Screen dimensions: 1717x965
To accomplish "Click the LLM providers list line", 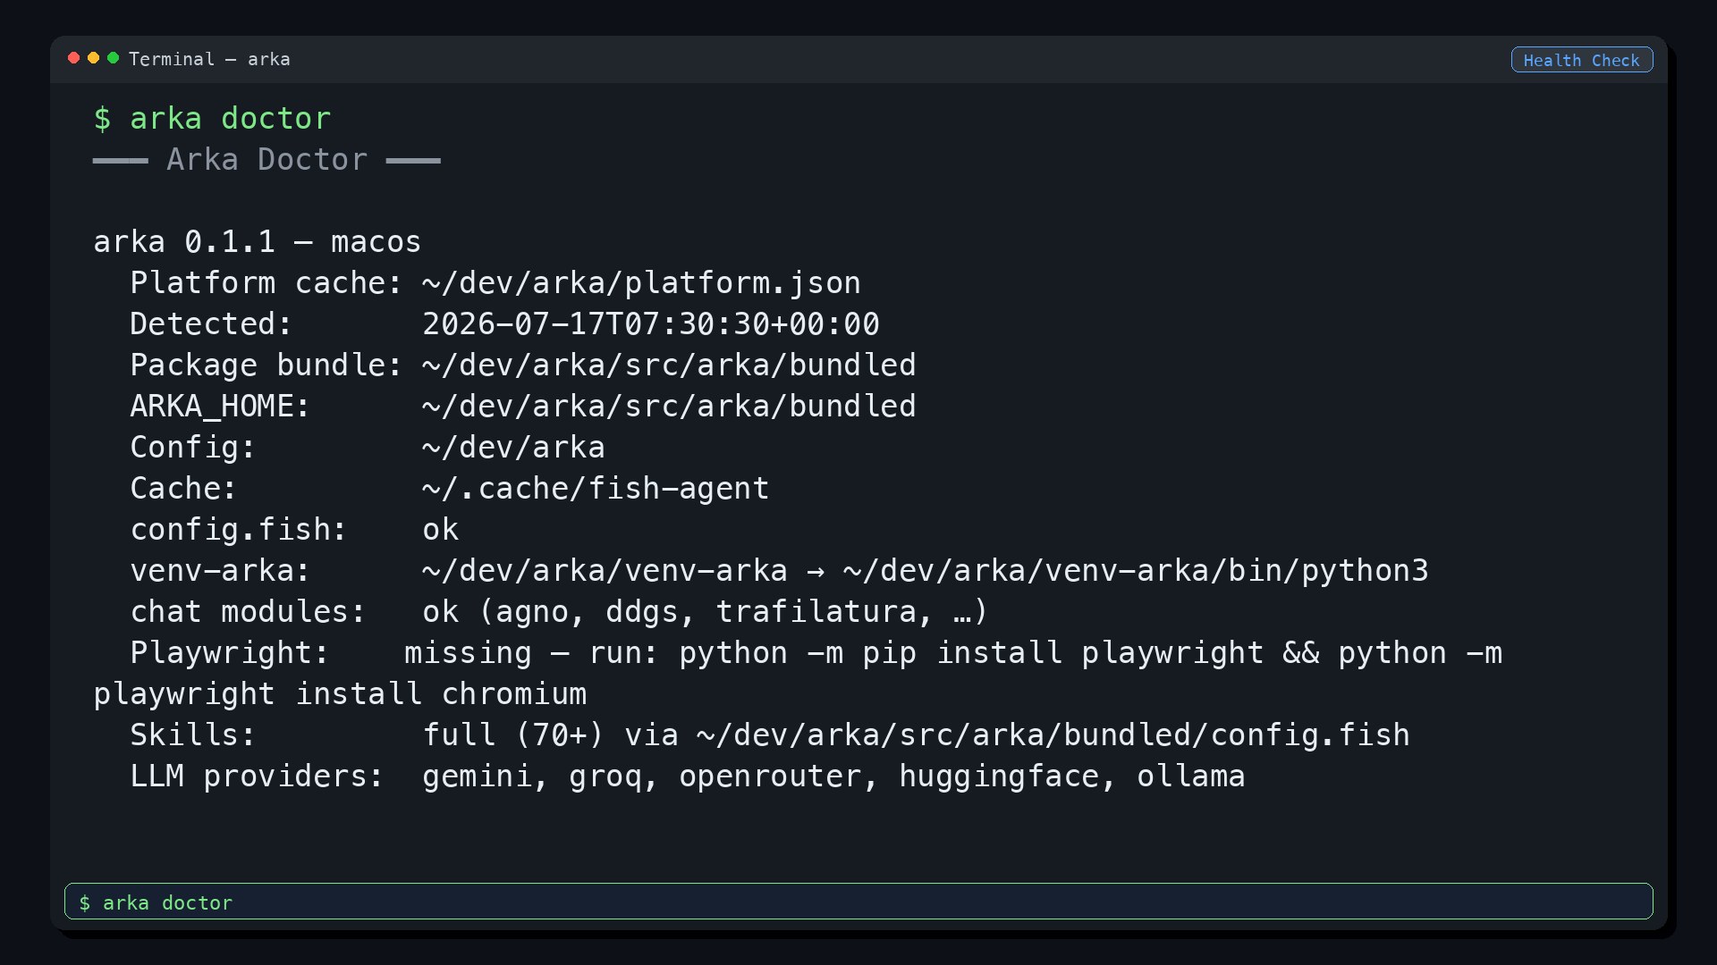I will pos(687,776).
